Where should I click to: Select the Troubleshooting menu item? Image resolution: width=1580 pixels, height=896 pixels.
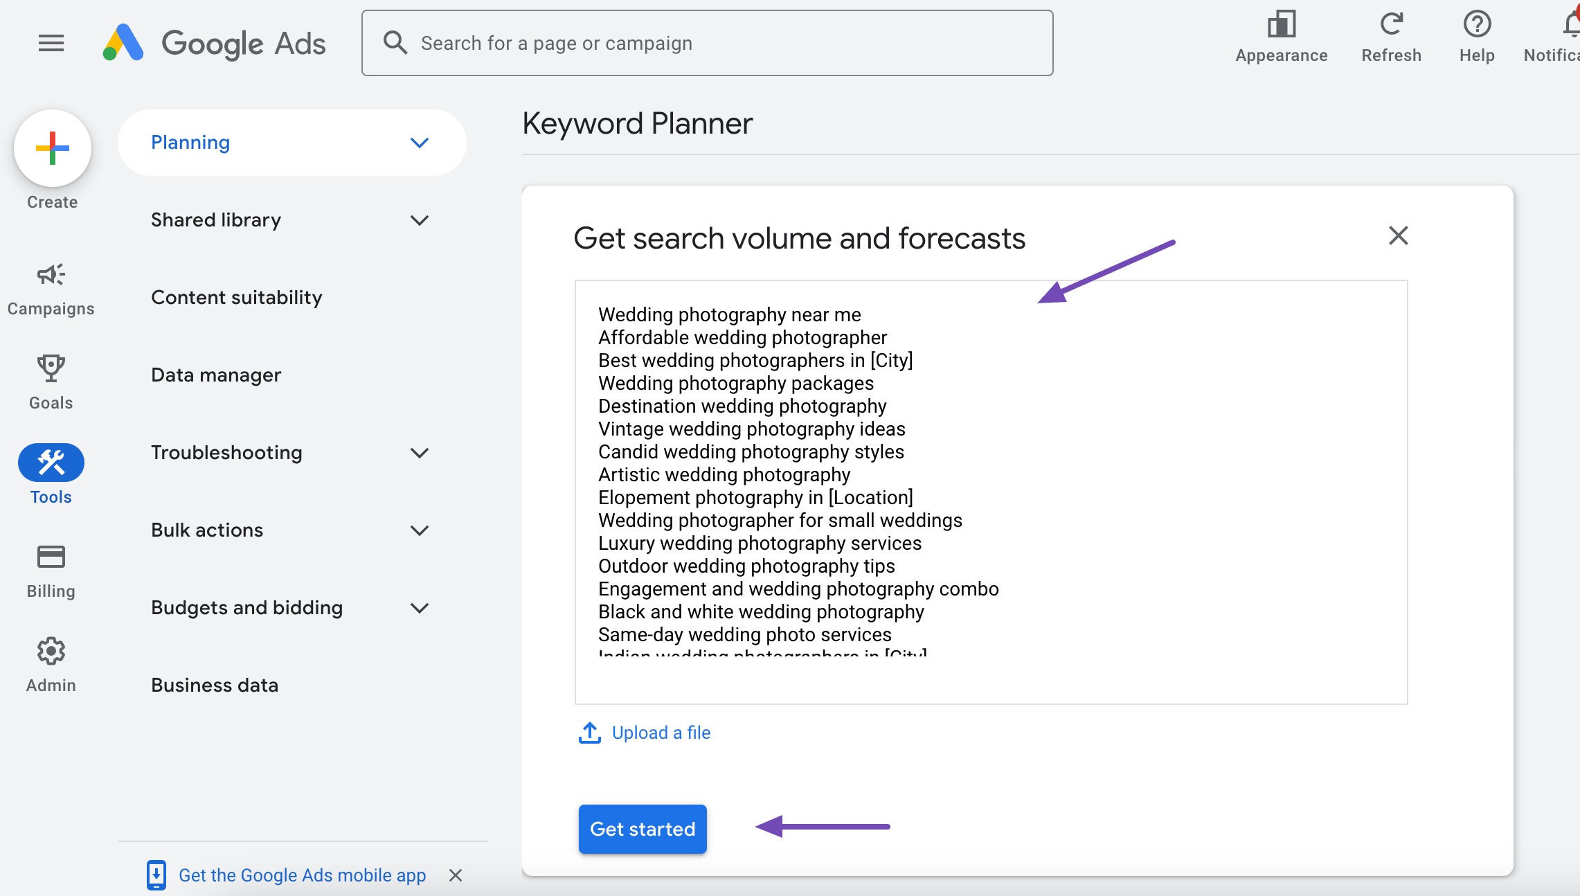(x=226, y=453)
